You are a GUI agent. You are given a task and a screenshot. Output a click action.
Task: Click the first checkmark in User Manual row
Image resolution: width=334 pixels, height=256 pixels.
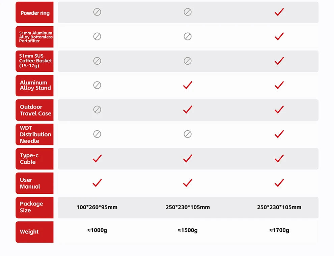tap(97, 183)
